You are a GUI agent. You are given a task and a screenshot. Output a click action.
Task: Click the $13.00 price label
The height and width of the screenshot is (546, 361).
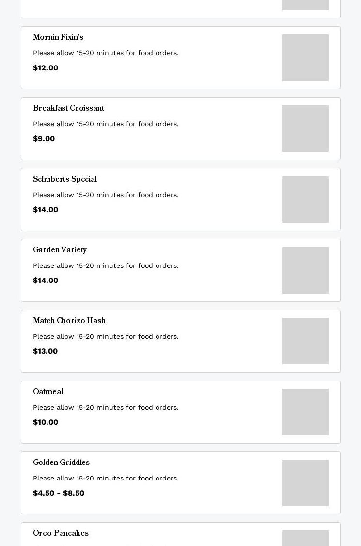45,351
